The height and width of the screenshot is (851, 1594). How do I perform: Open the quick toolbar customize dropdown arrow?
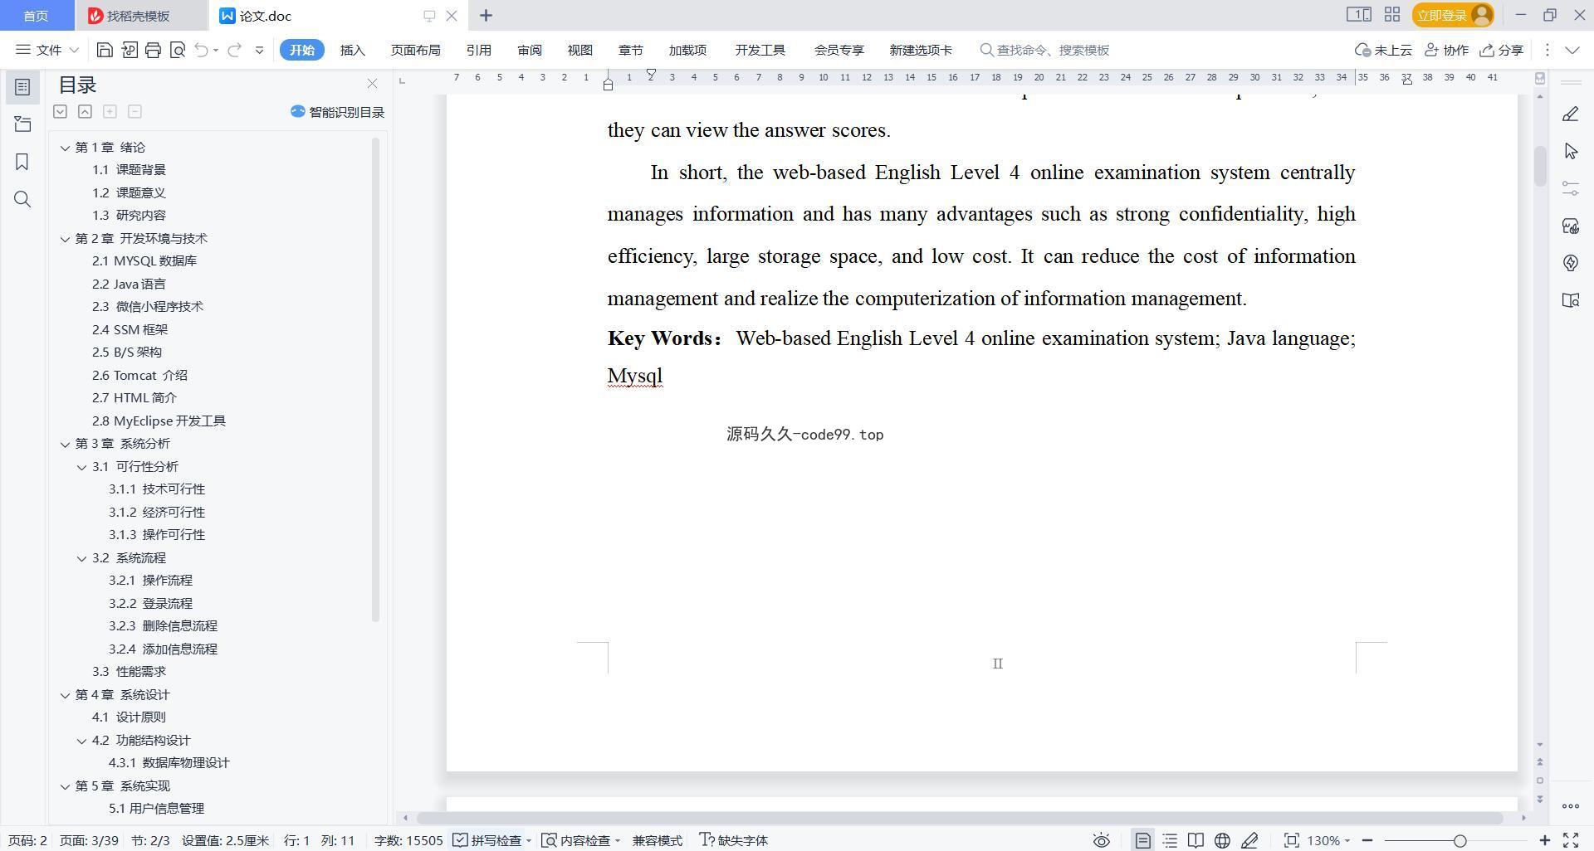coord(259,50)
